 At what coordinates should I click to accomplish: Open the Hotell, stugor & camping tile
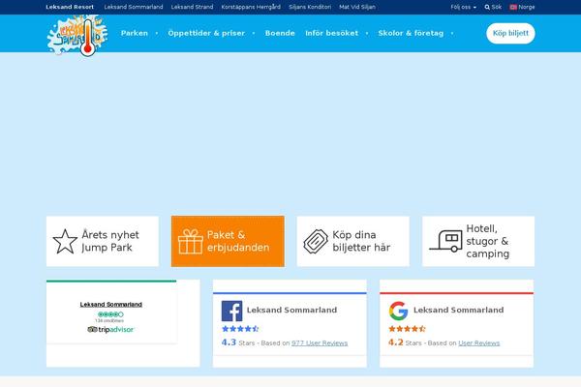tap(478, 242)
